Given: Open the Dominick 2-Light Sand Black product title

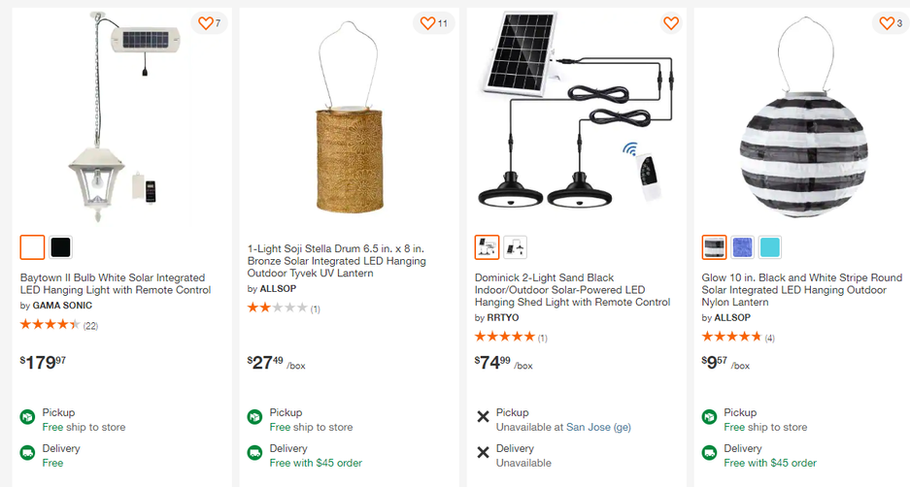Looking at the screenshot, I should [572, 290].
